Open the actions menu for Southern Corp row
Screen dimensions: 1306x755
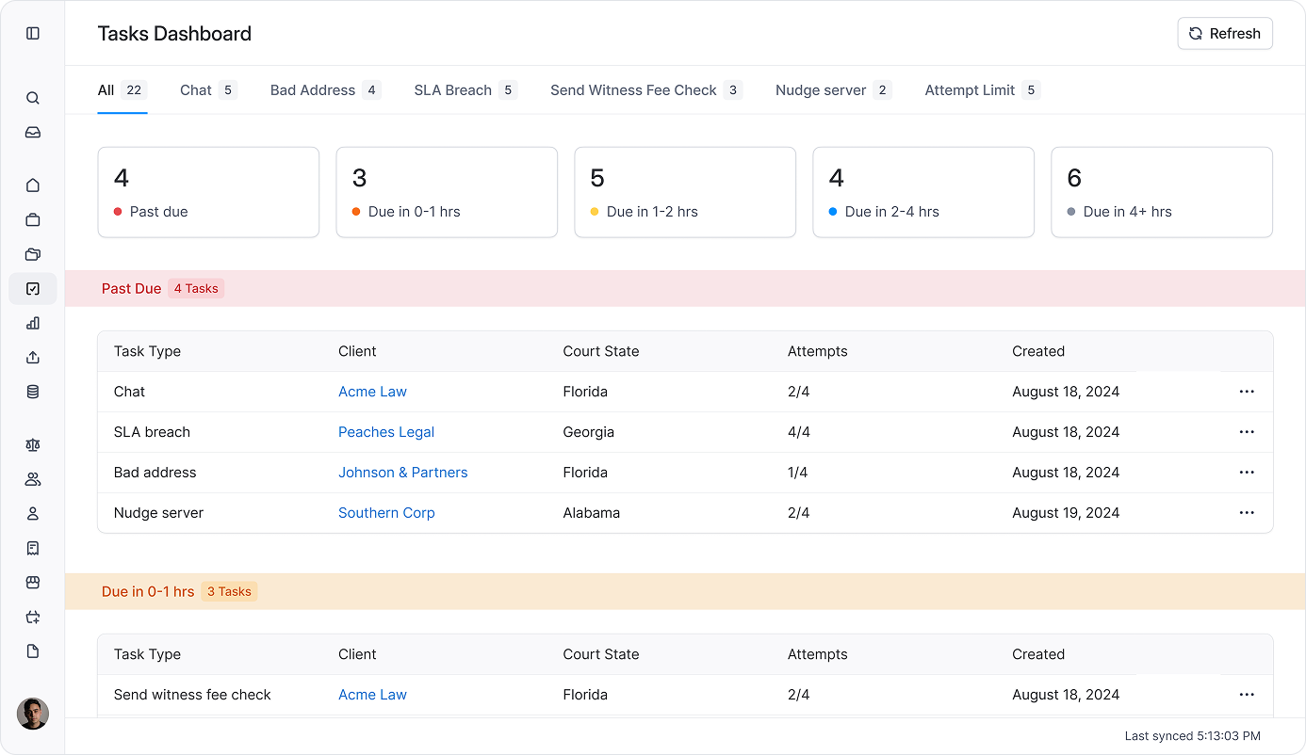1247,512
